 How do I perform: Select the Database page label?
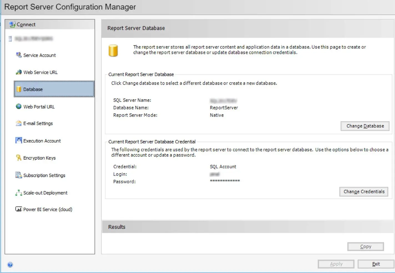click(x=33, y=89)
